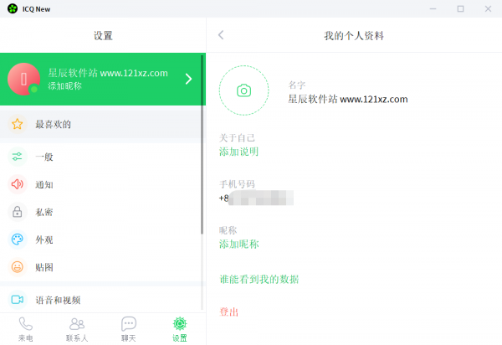Click the palette icon for 外观
502x345 pixels.
pos(18,239)
